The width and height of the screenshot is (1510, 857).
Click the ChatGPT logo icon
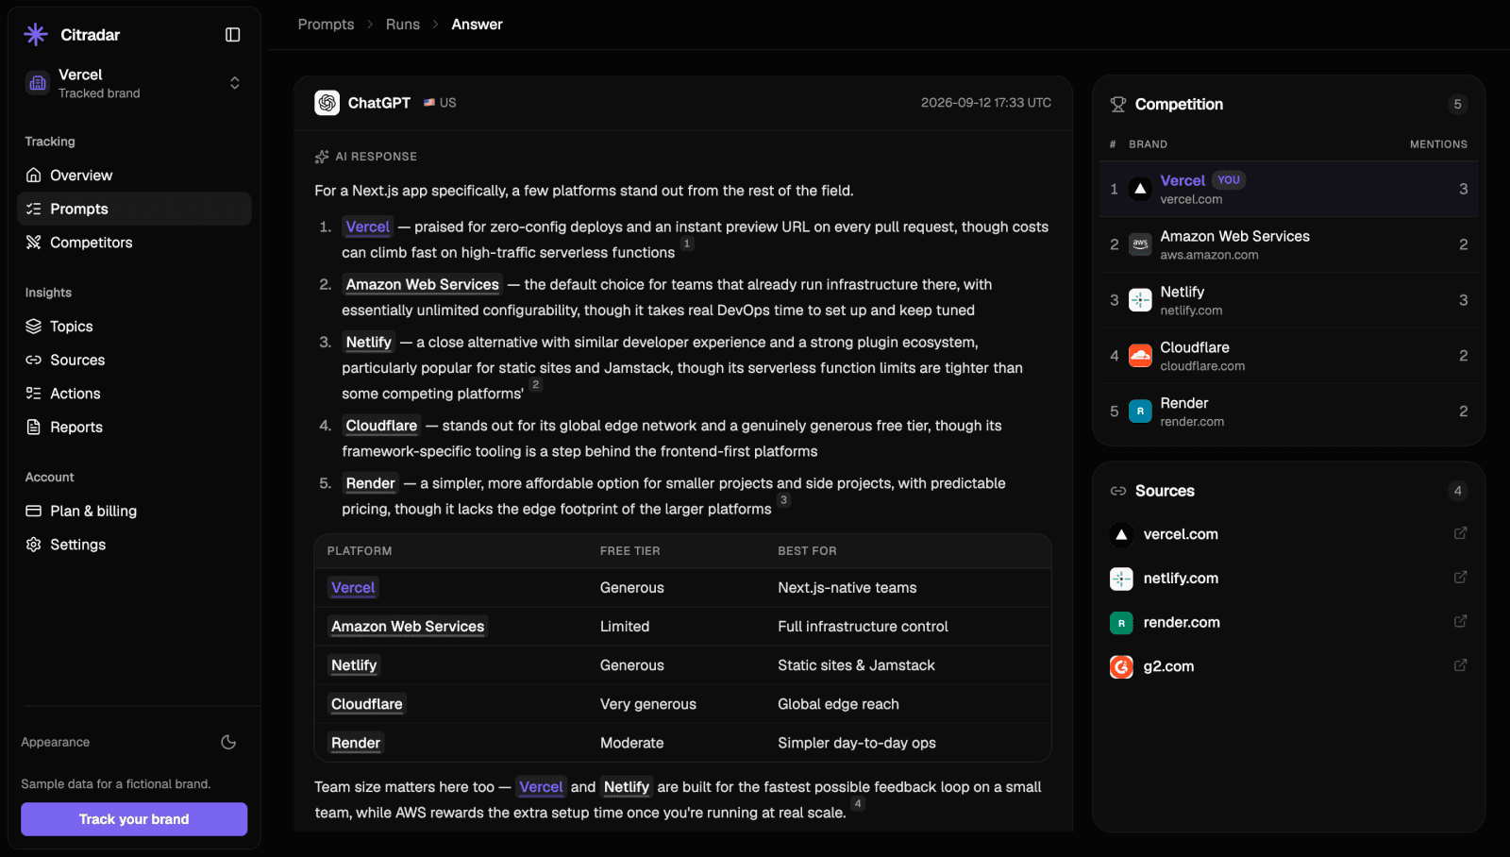[x=327, y=103]
